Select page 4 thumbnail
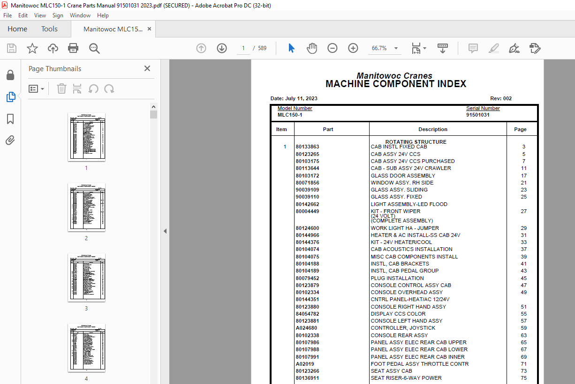Screen dimensions: 575x384 pyautogui.click(x=86, y=347)
